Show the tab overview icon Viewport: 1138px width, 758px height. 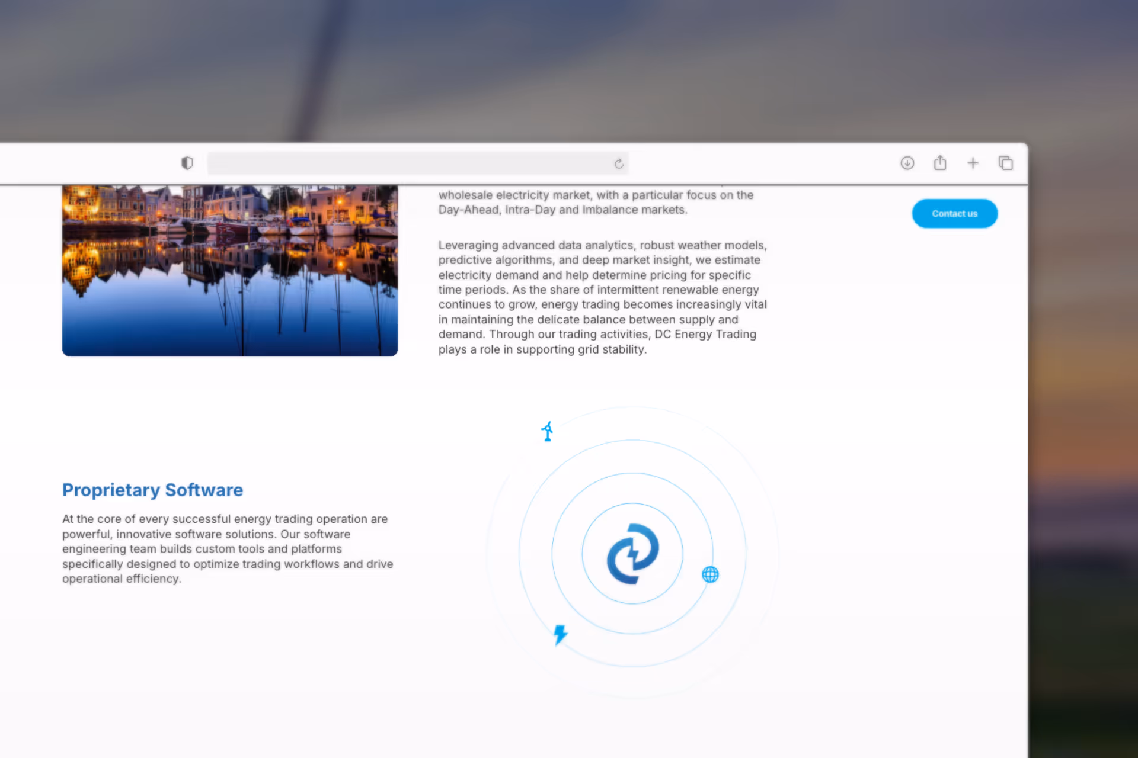pyautogui.click(x=1005, y=163)
